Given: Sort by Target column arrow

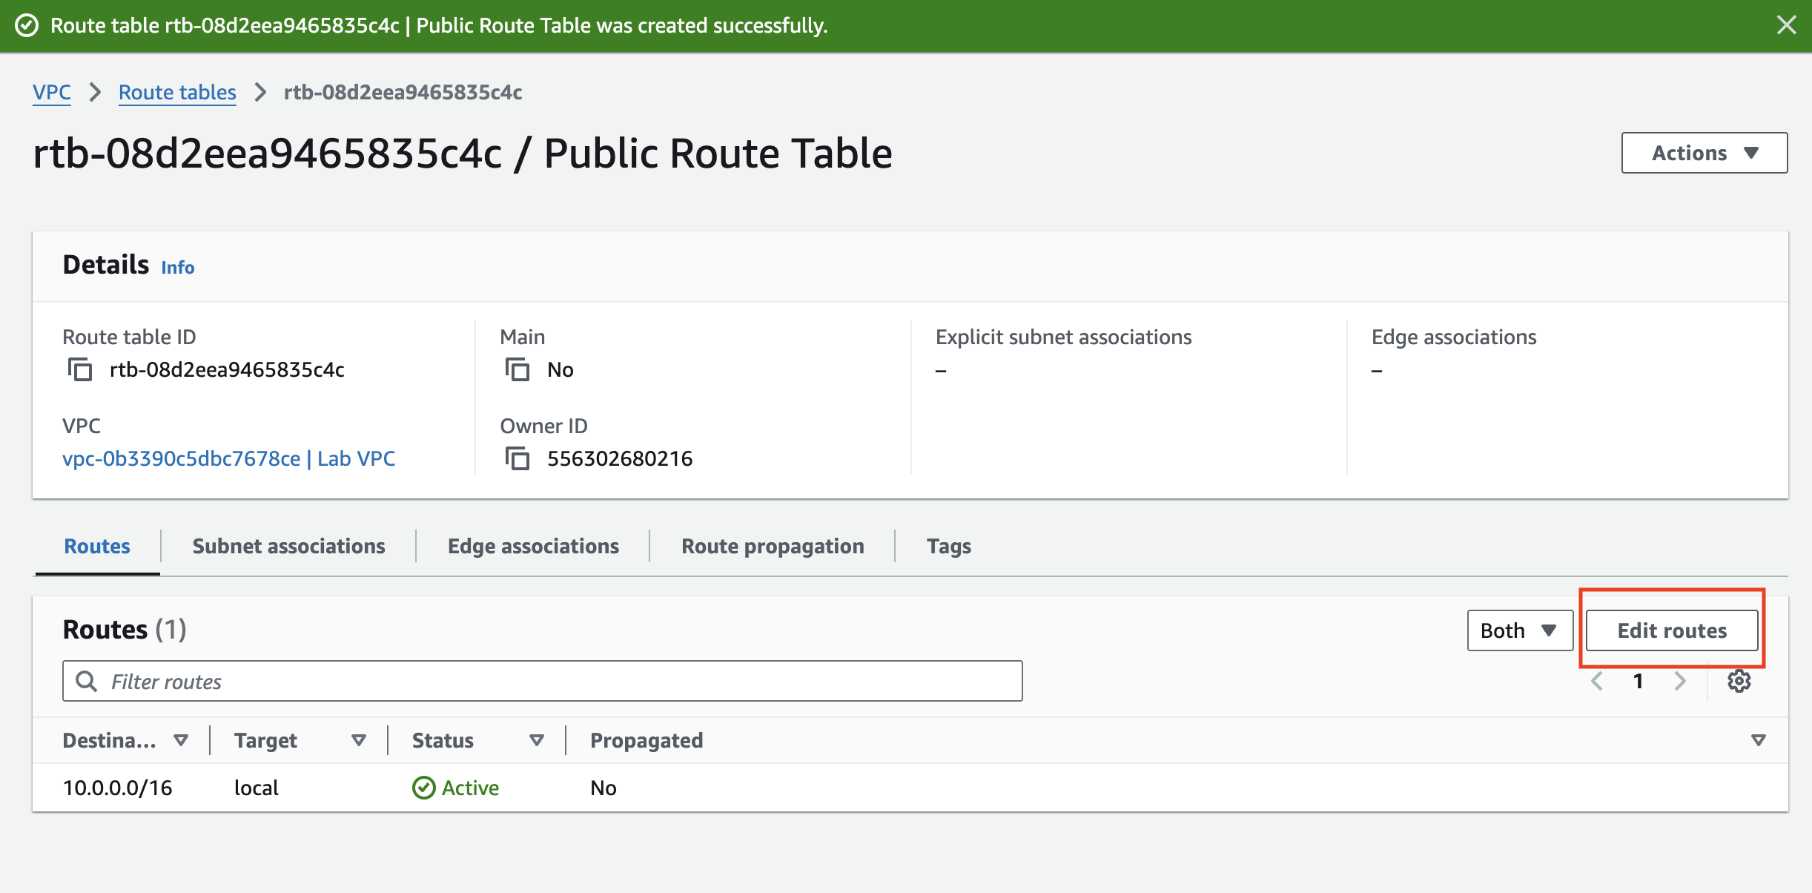Looking at the screenshot, I should point(359,740).
